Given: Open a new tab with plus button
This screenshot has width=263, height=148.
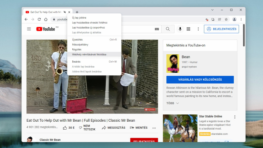Looking at the screenshot, I should tap(77, 12).
